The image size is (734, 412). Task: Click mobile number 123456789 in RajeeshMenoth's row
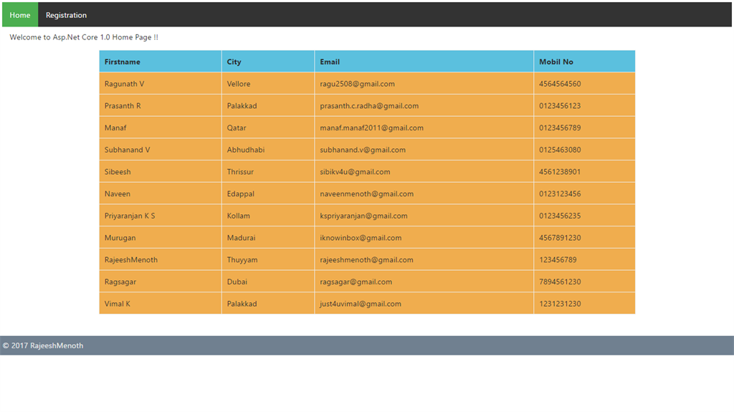pyautogui.click(x=558, y=260)
